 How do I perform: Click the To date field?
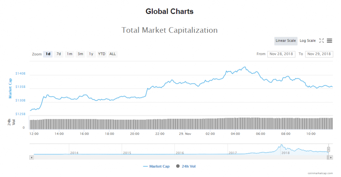319,54
